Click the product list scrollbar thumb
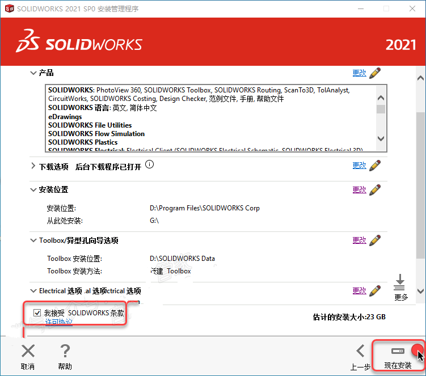Image resolution: width=426 pixels, height=376 pixels. (381, 109)
